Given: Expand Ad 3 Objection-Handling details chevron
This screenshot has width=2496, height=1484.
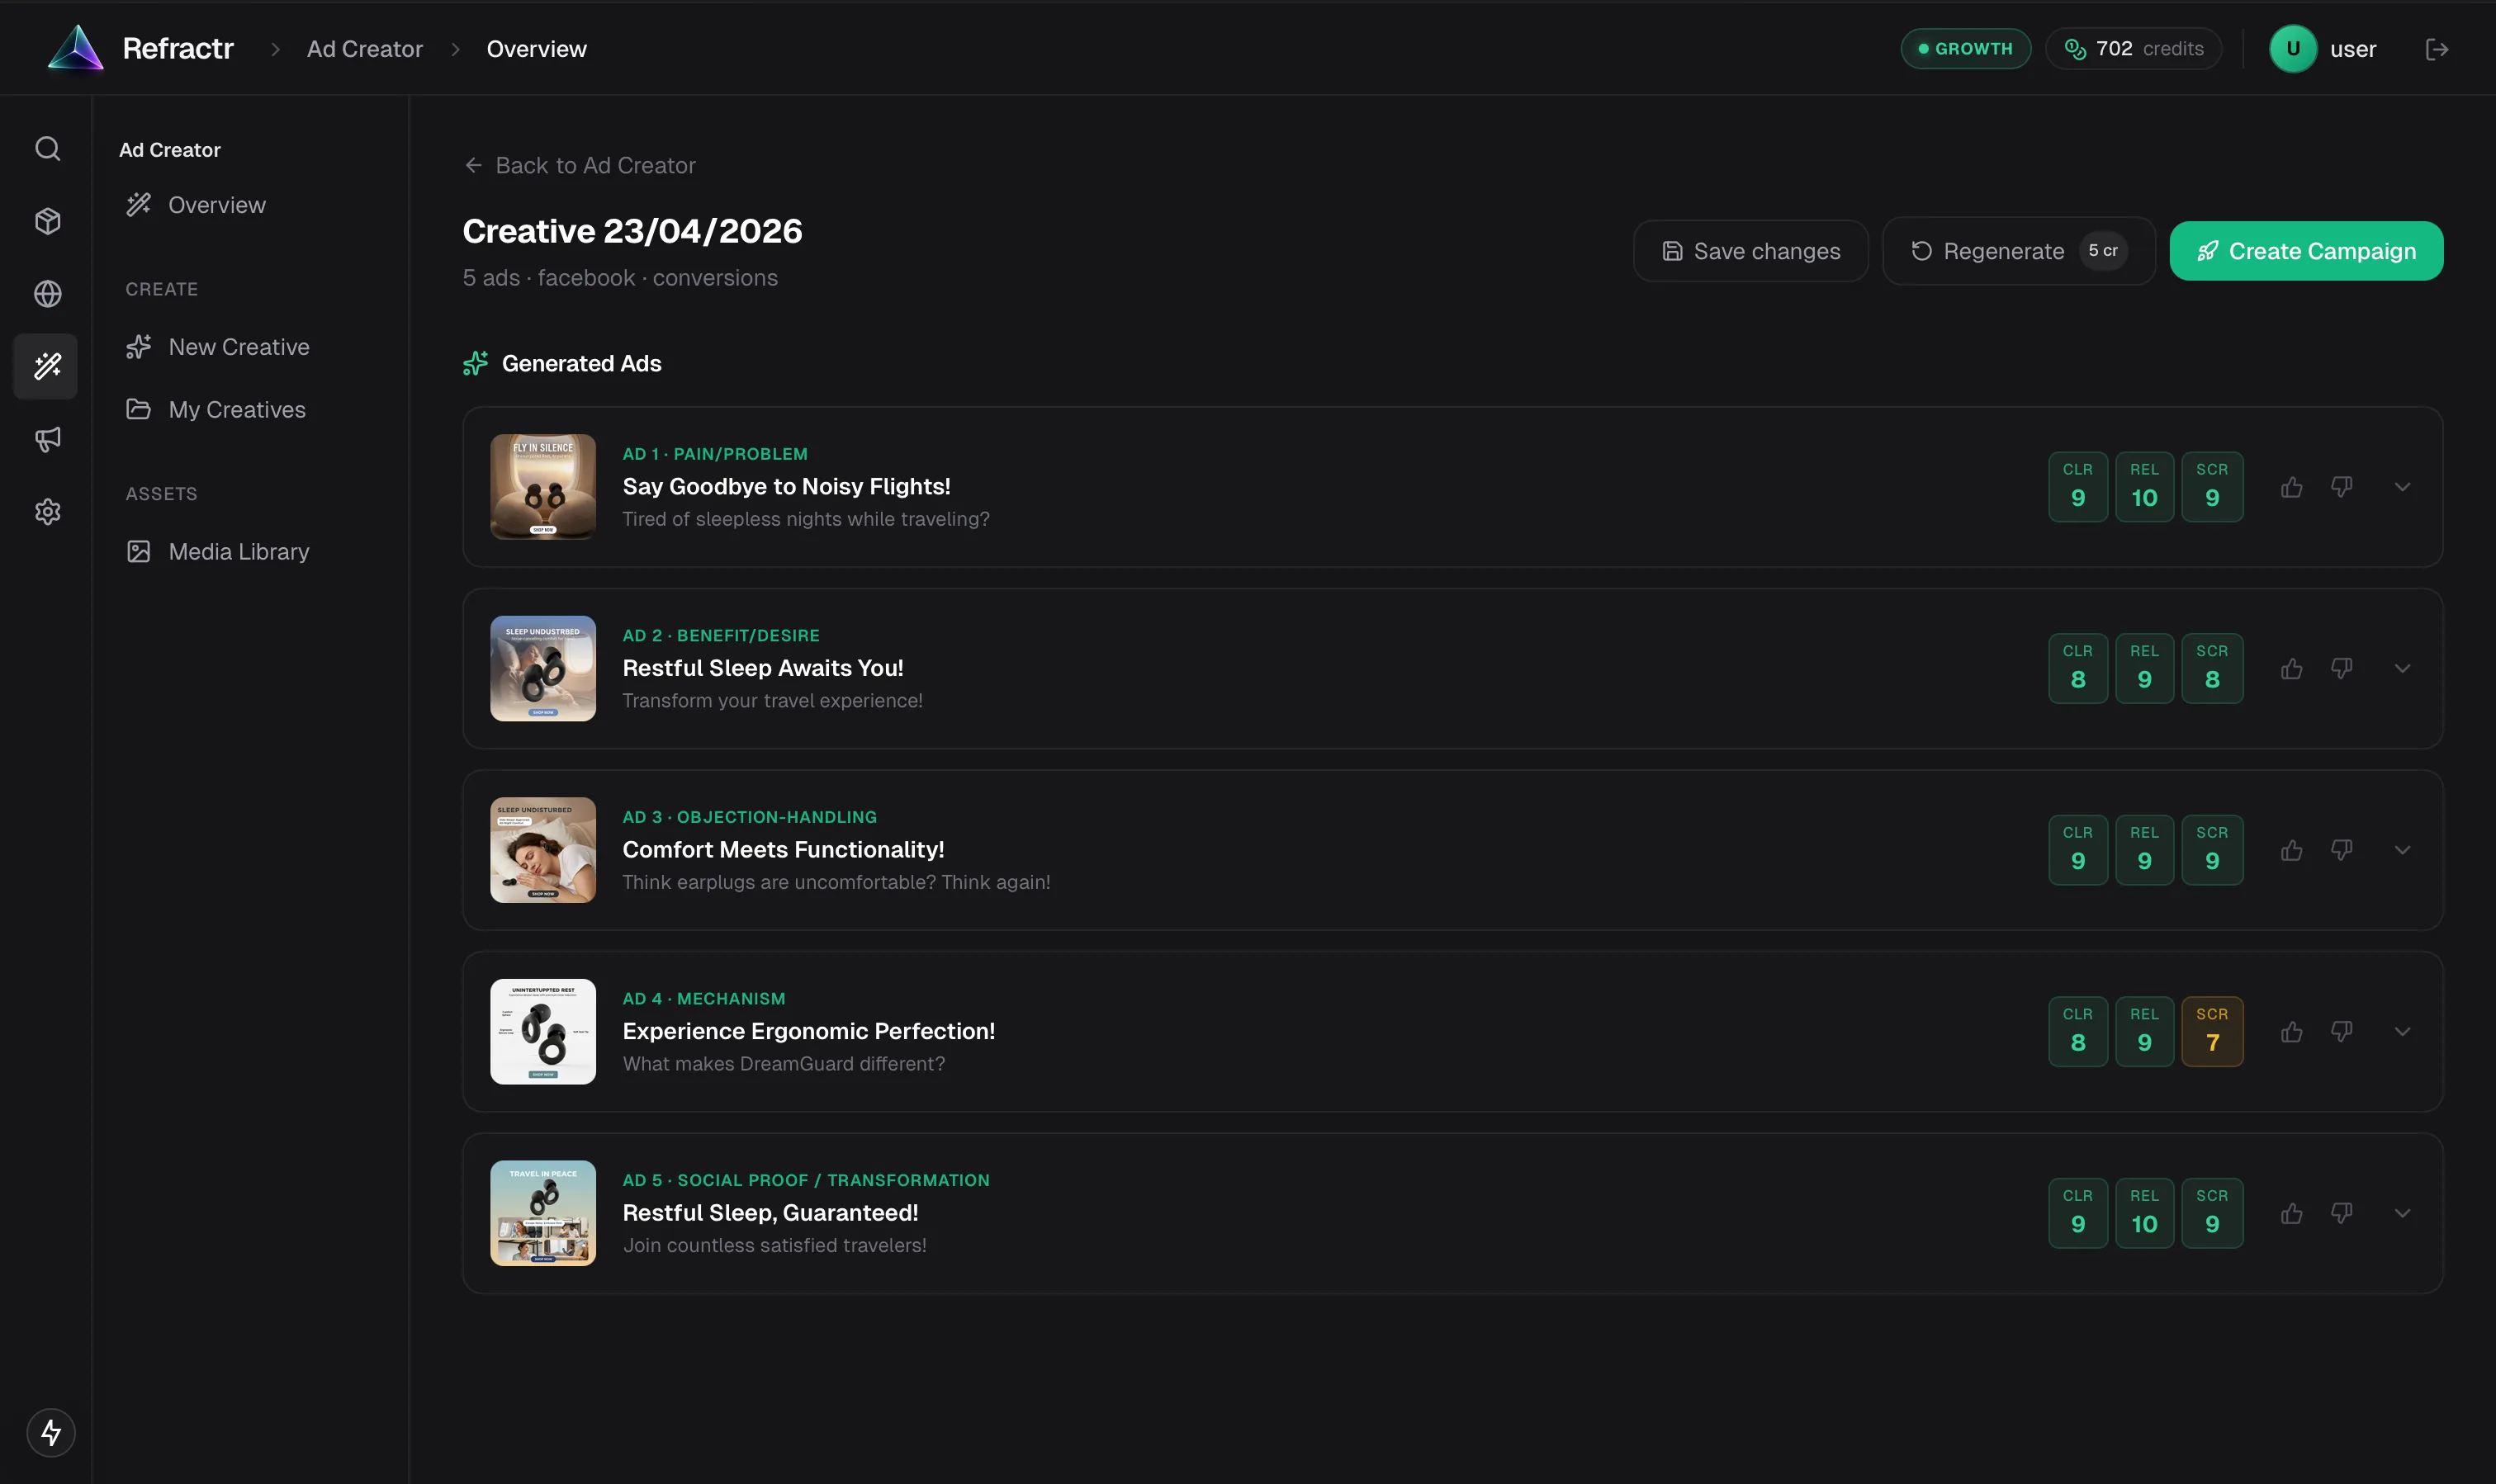Looking at the screenshot, I should pyautogui.click(x=2402, y=850).
